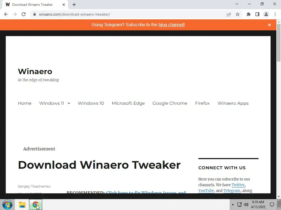The height and width of the screenshot is (210, 281).
Task: Toggle the Chrome side panel
Action: (257, 14)
